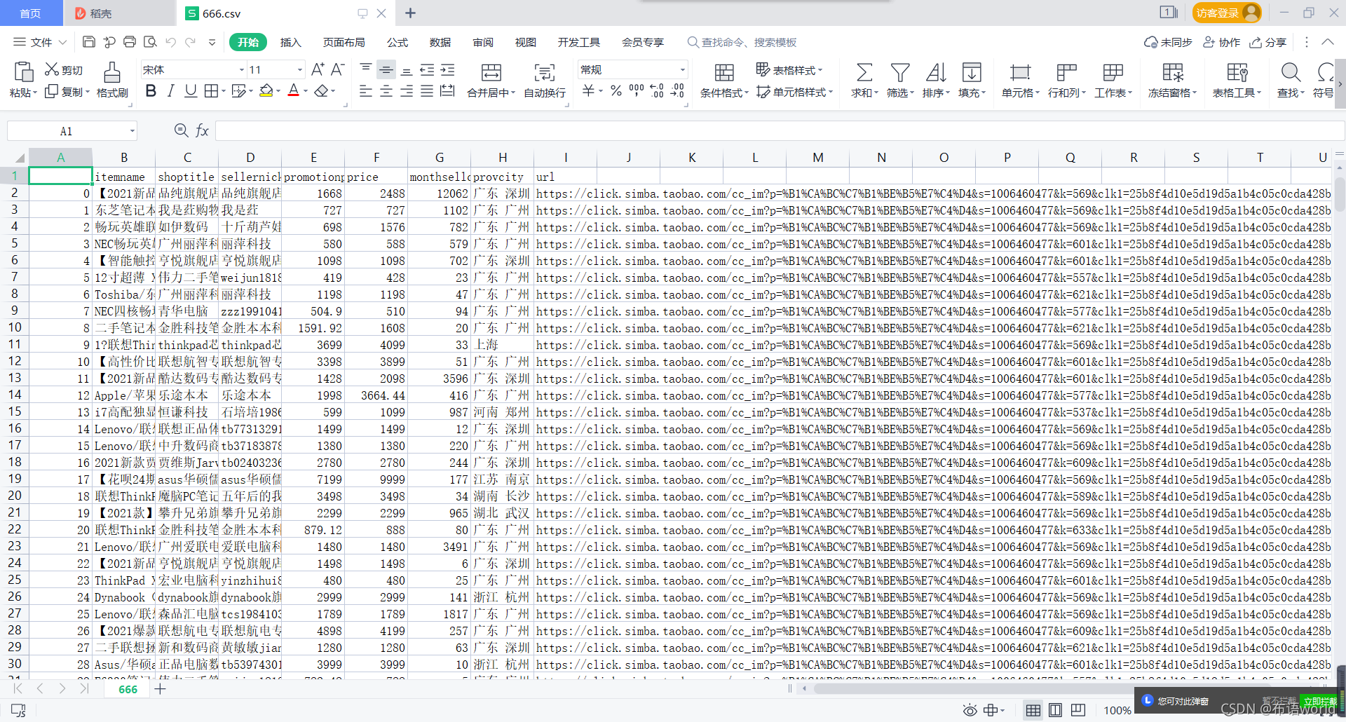Click the thousands separator icon
1346x722 pixels.
(637, 90)
